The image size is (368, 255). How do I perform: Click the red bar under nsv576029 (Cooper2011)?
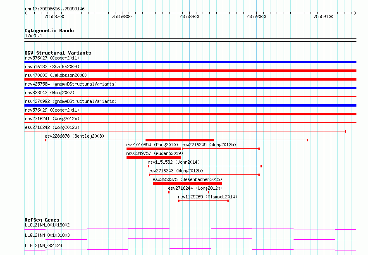pos(190,114)
